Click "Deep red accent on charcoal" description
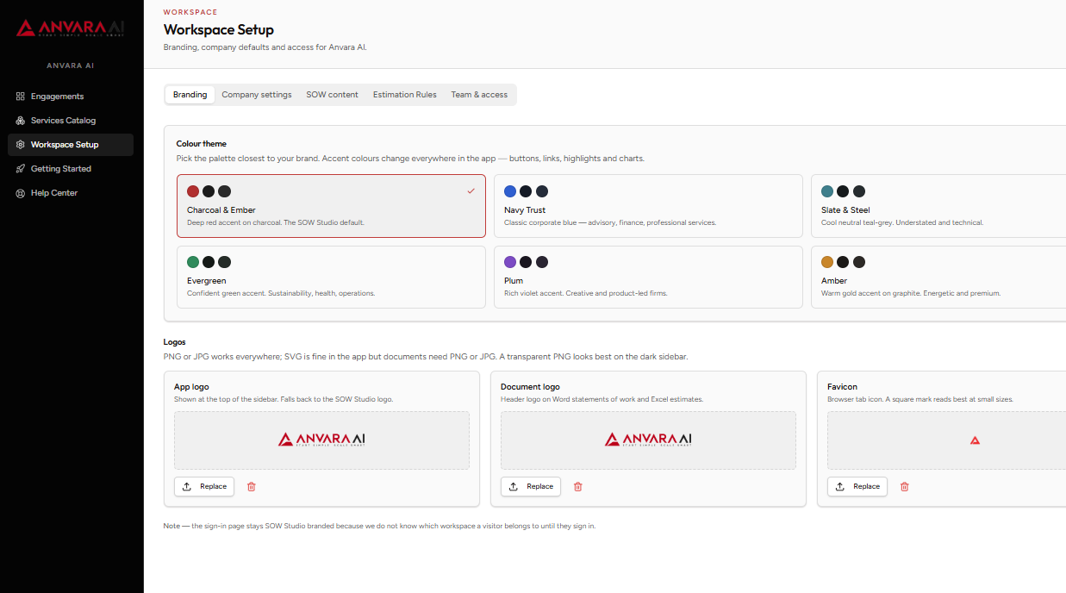This screenshot has height=593, width=1066. [276, 222]
